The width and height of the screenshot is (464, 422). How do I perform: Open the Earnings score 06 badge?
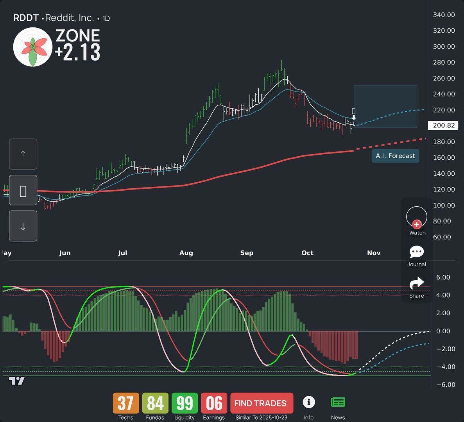[214, 403]
